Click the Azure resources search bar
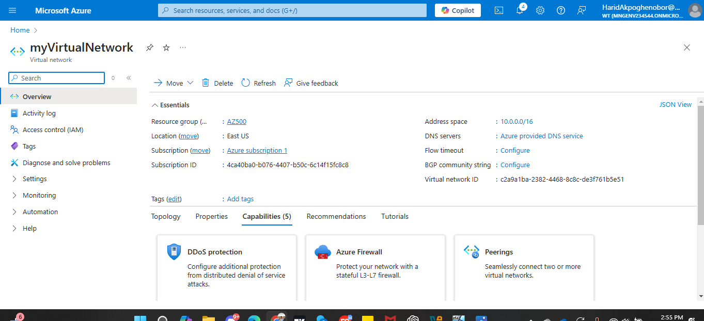This screenshot has height=321, width=704. click(x=291, y=10)
